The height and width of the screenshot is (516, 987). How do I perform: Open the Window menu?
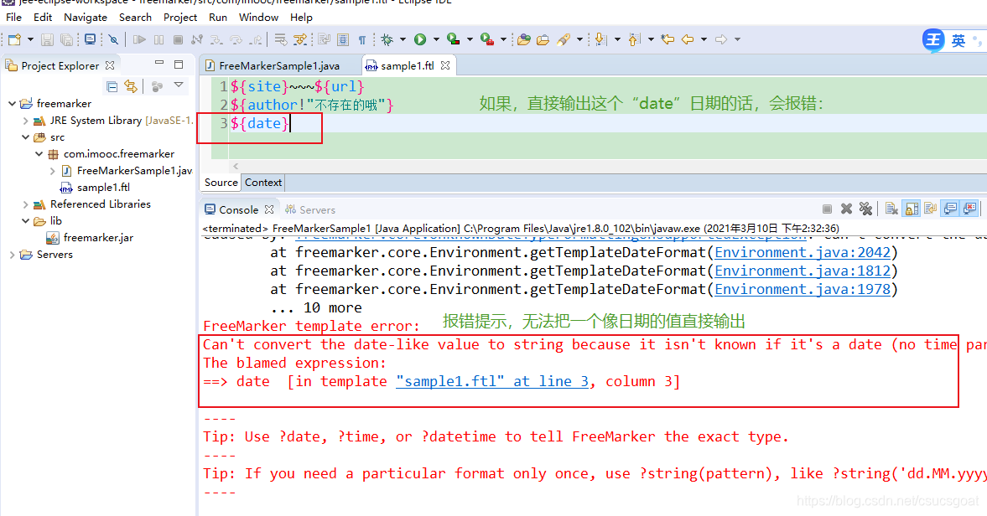258,17
